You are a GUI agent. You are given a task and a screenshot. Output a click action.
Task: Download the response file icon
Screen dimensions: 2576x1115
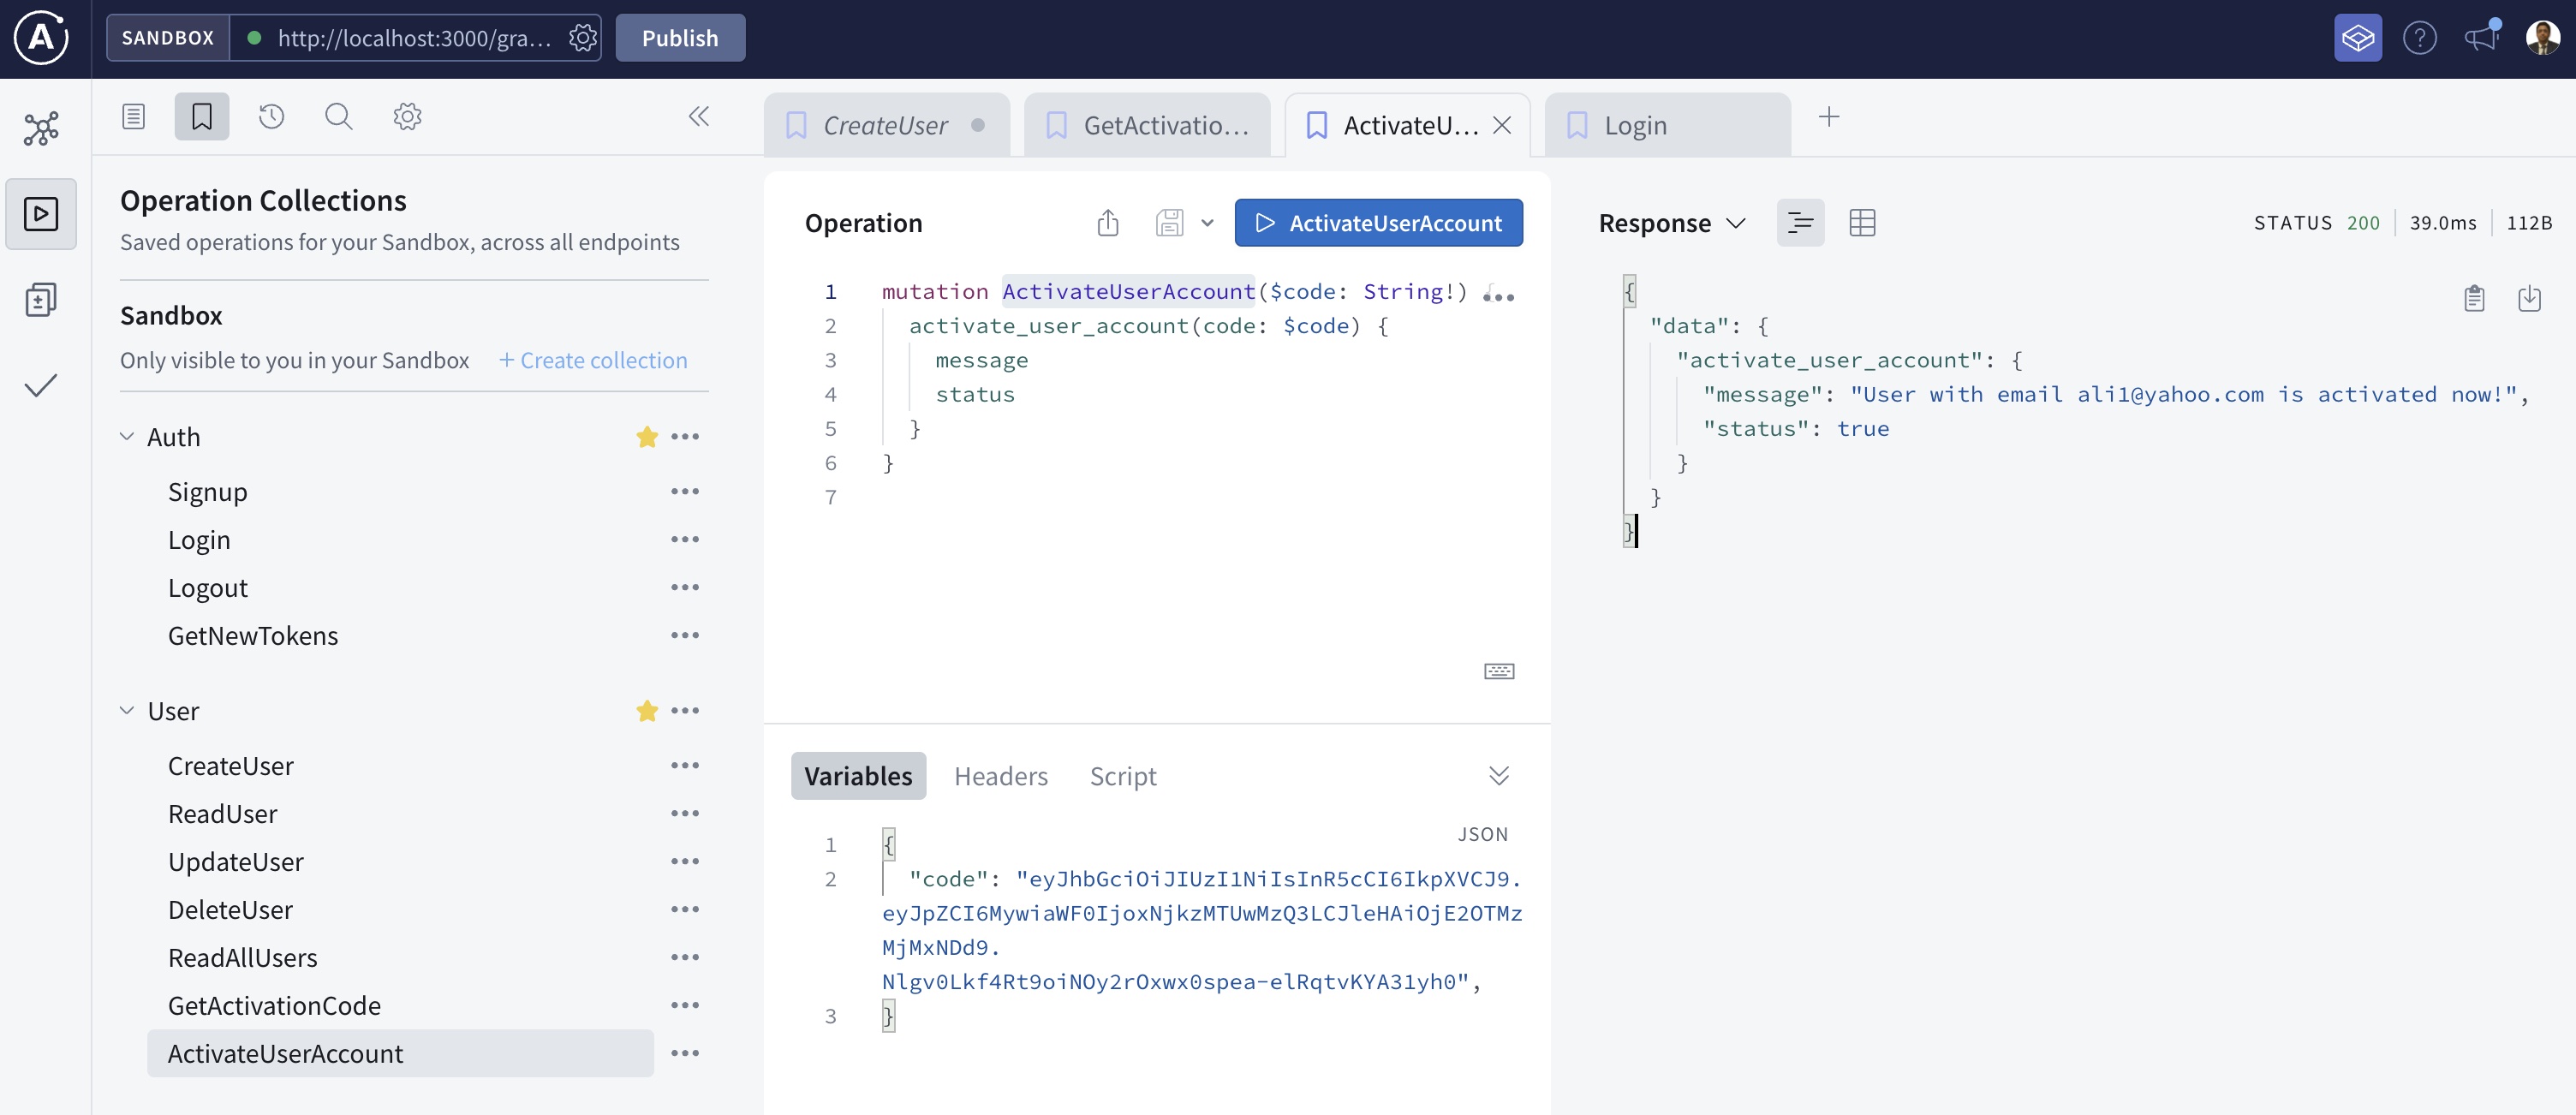(2528, 298)
